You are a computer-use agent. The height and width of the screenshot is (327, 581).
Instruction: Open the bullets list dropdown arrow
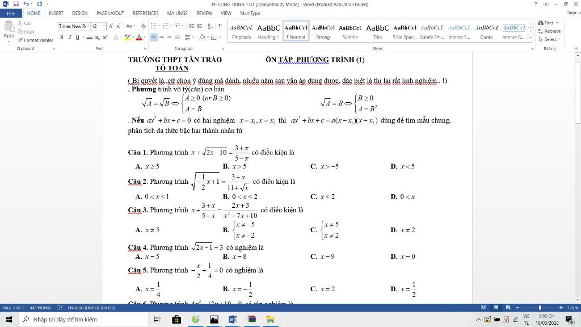[x=158, y=26]
